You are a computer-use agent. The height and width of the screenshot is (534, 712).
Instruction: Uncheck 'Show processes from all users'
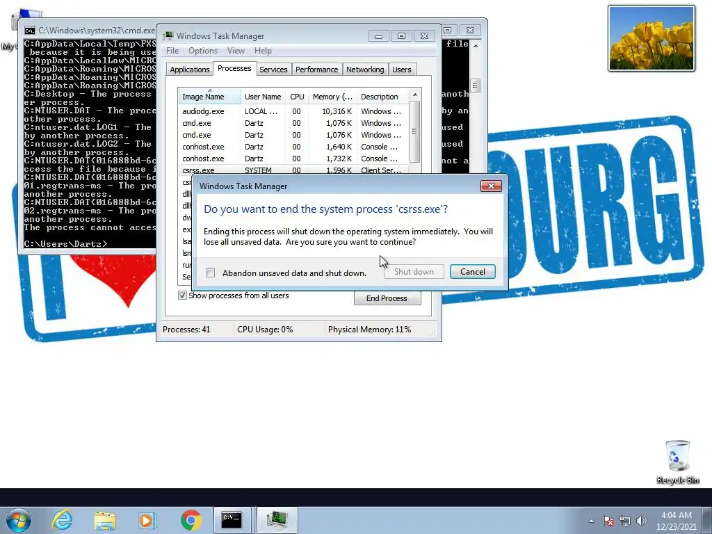pos(182,296)
